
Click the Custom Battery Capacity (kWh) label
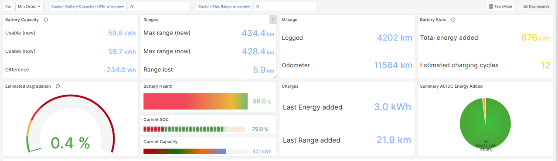pos(87,7)
